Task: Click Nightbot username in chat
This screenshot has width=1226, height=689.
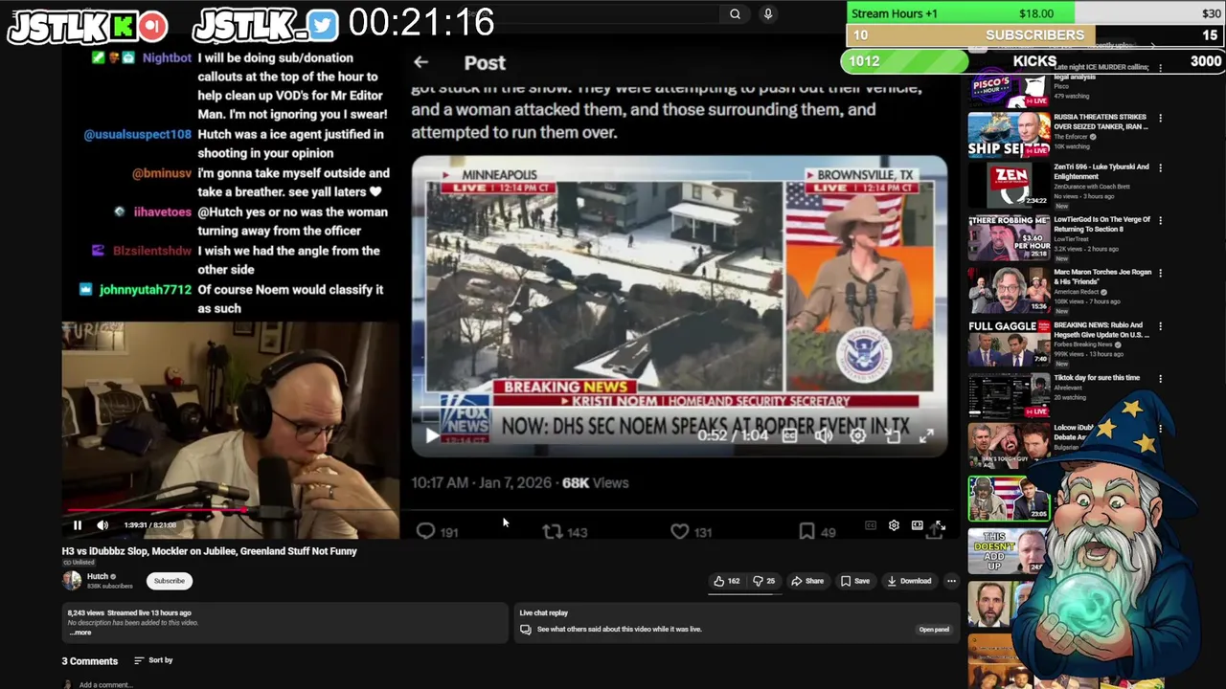Action: [167, 57]
